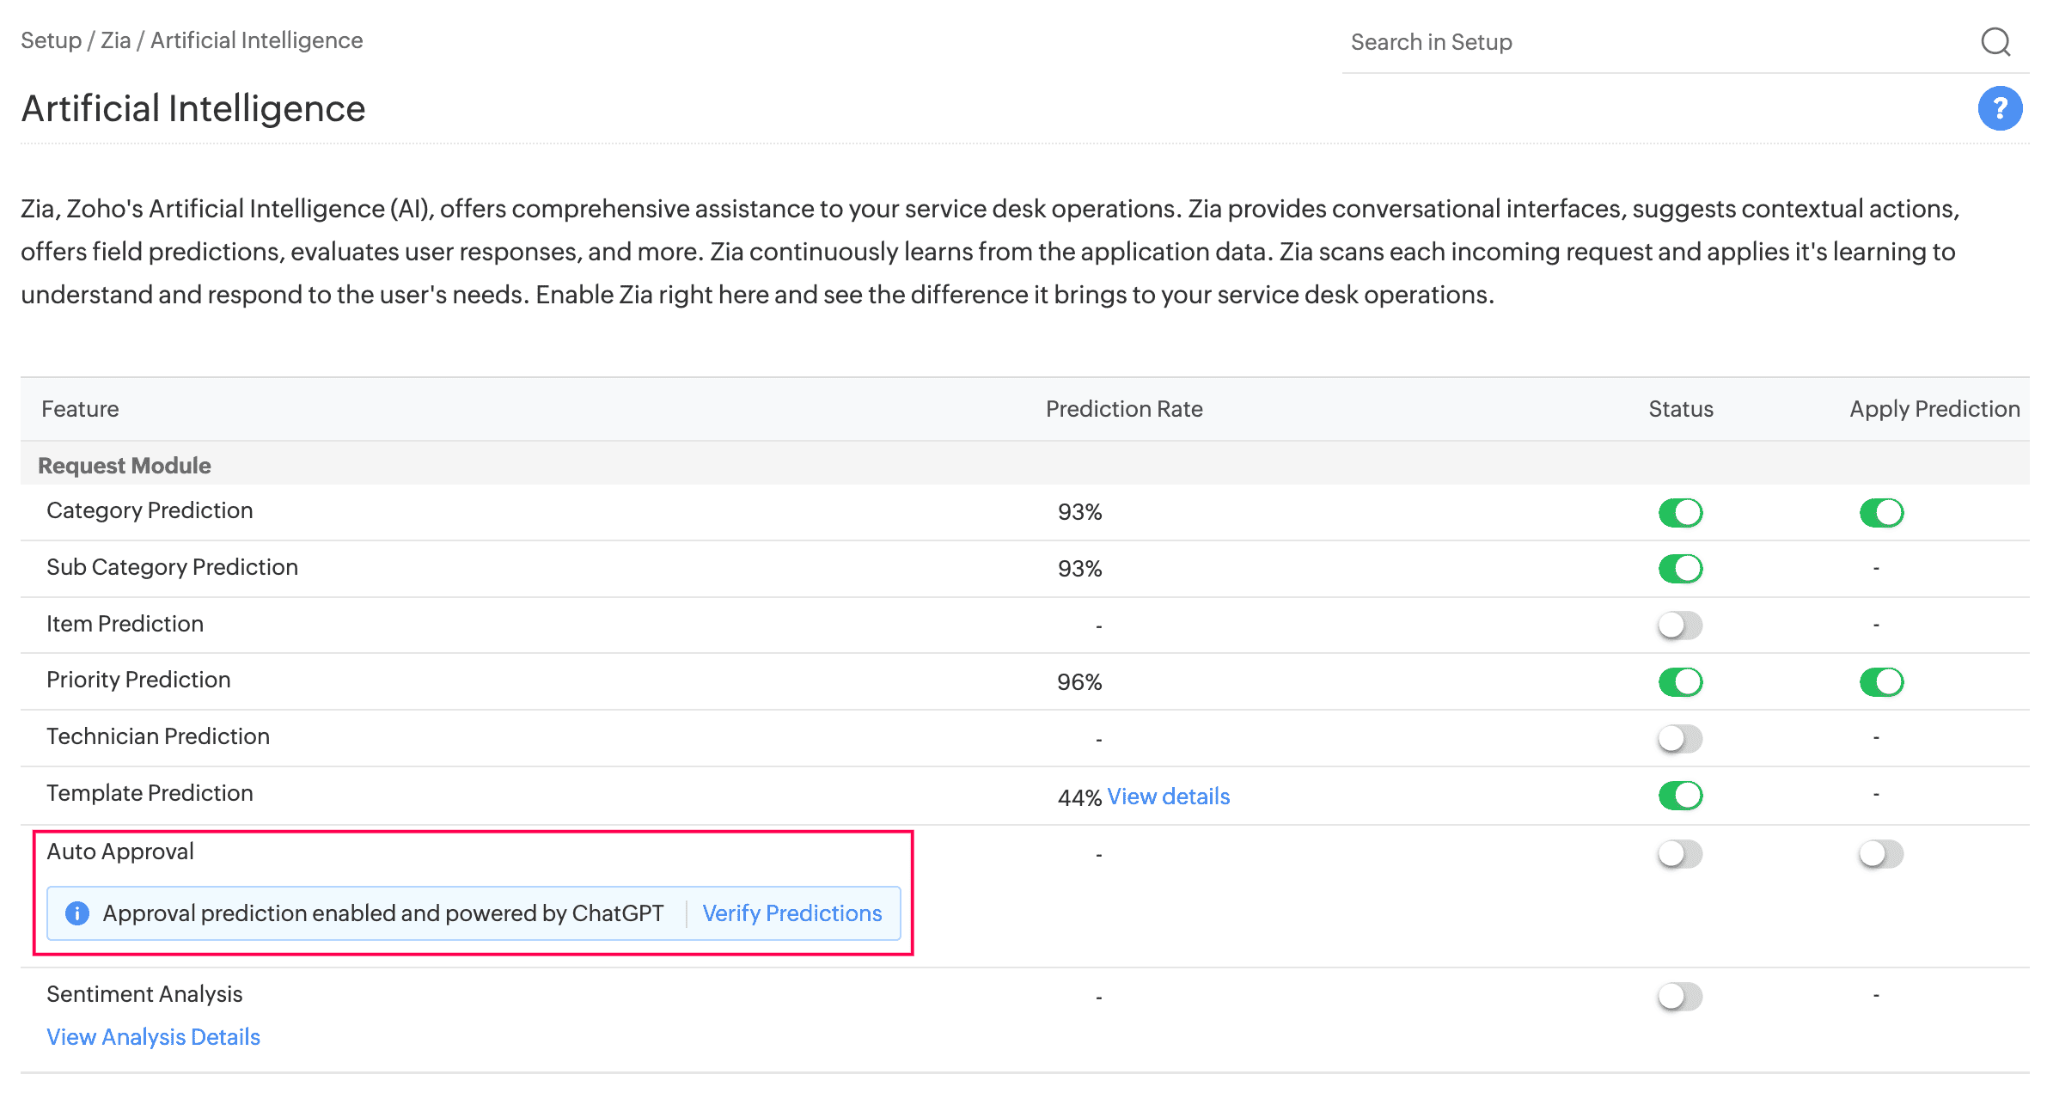The height and width of the screenshot is (1117, 2047).
Task: Disable Category Prediction status toggle
Action: click(1679, 512)
